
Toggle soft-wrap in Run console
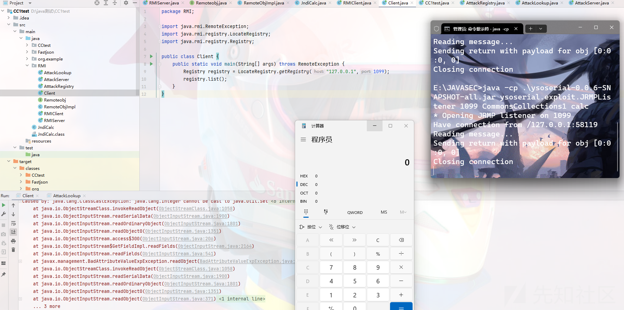13,223
